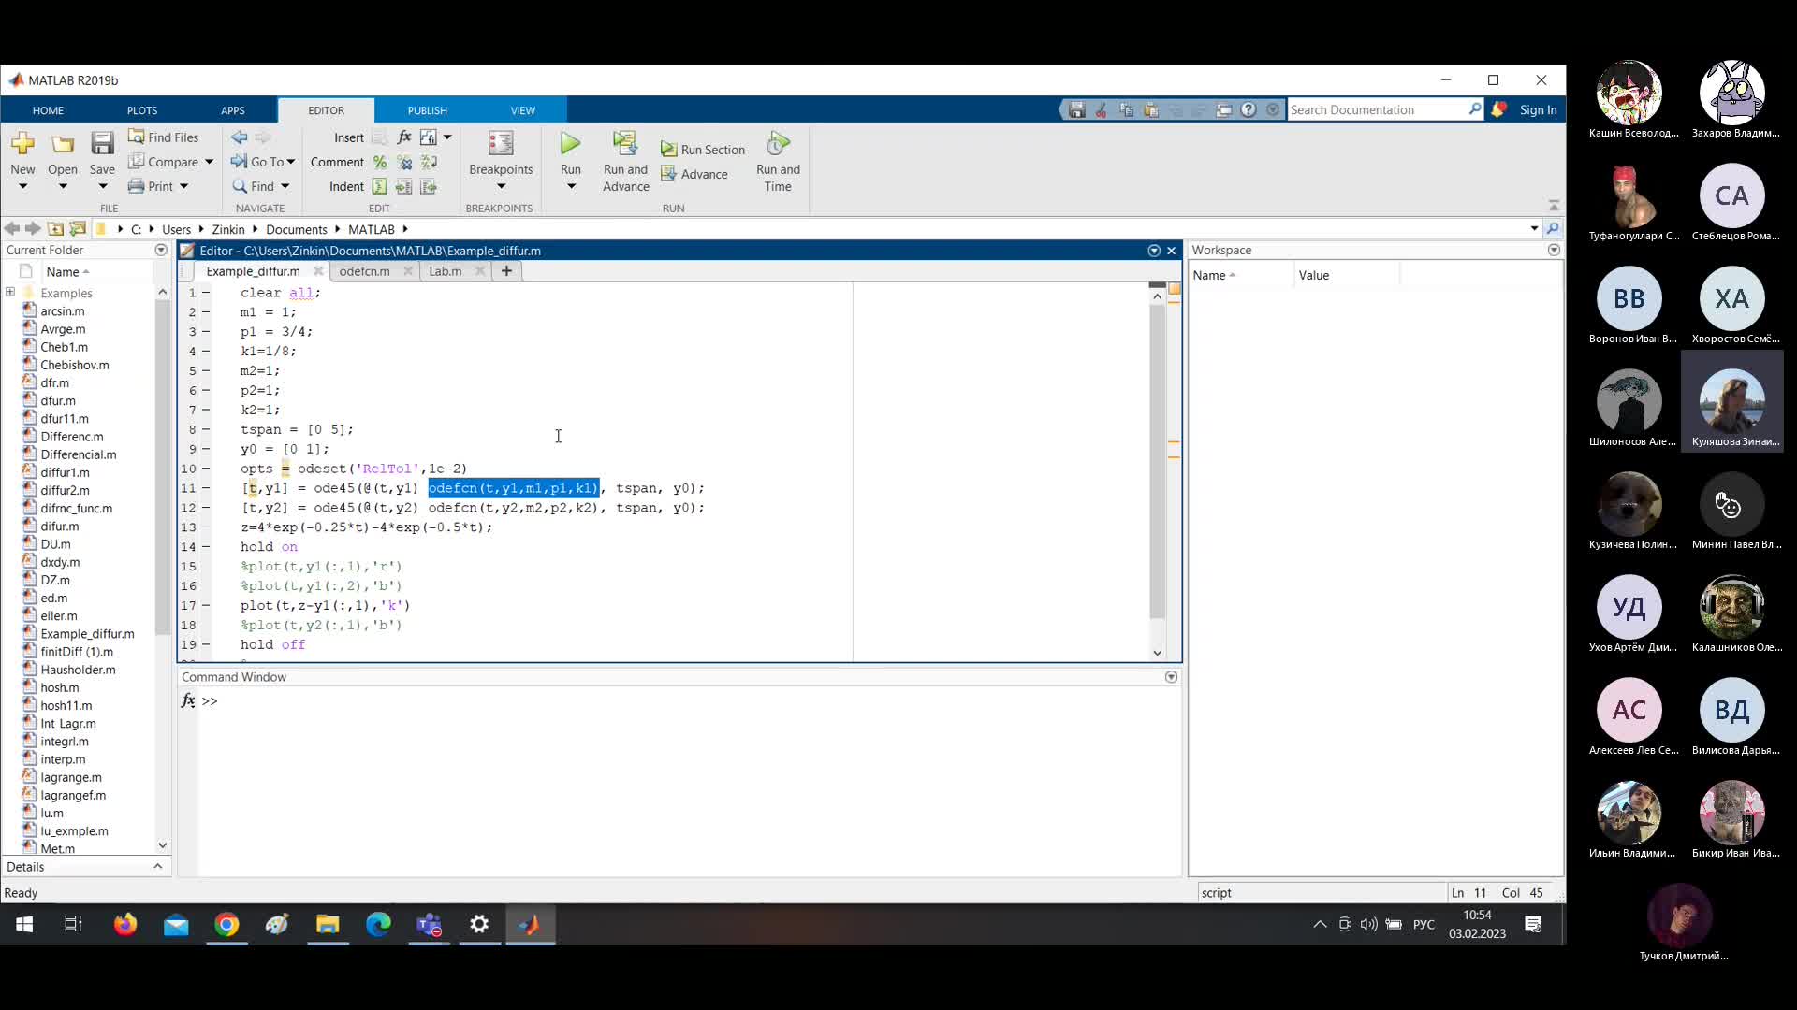Open notifications bell icon
Viewport: 1797px width, 1010px height.
click(x=1499, y=109)
